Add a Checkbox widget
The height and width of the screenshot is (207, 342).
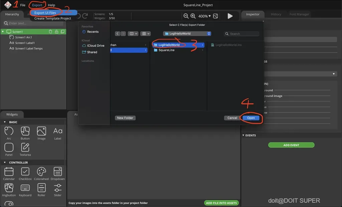pos(25,174)
